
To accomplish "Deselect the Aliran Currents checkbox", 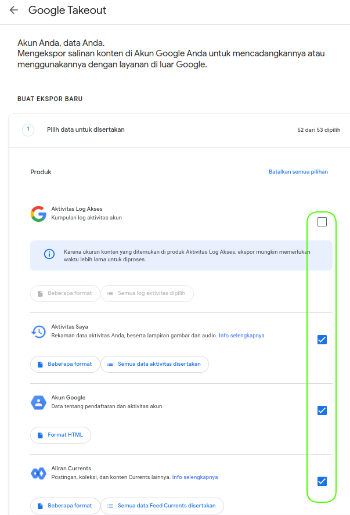I will (x=322, y=481).
